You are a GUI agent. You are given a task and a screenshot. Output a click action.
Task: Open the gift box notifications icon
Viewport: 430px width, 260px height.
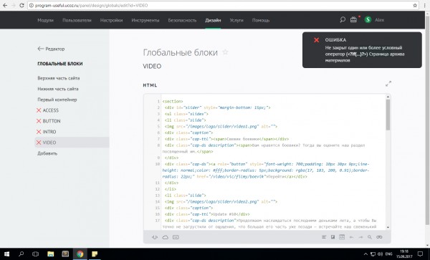click(354, 20)
